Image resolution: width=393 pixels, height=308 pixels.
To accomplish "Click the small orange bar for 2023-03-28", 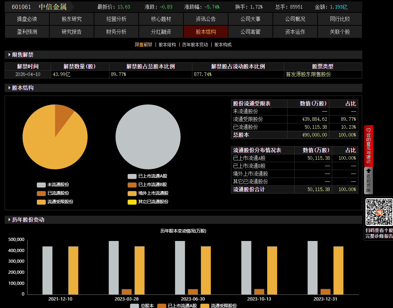I will click(127, 292).
